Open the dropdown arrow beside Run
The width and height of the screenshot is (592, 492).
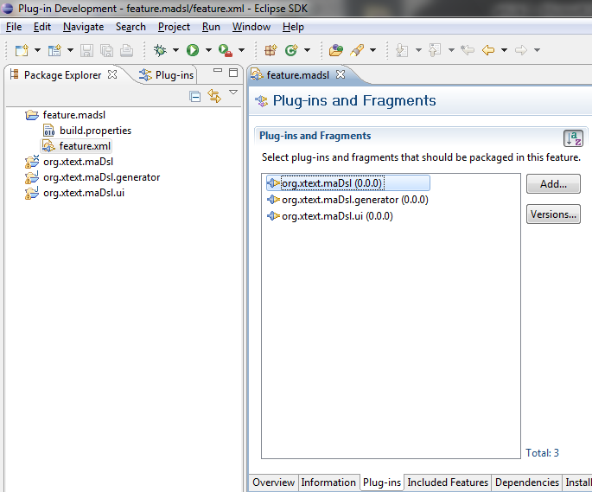tap(208, 51)
